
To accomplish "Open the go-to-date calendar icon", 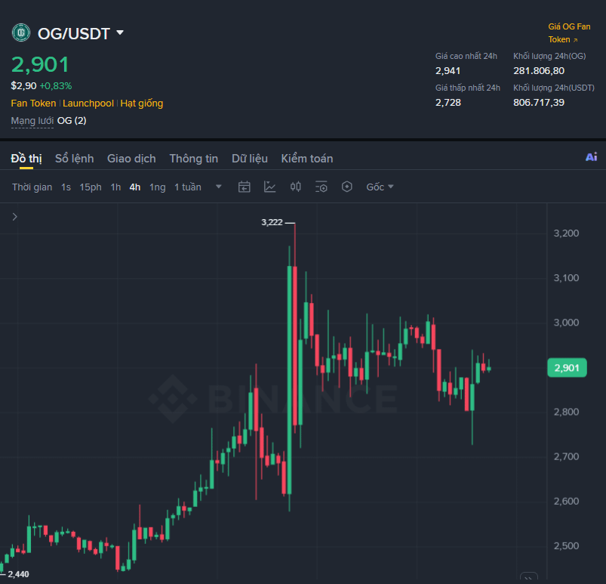I will click(x=245, y=187).
